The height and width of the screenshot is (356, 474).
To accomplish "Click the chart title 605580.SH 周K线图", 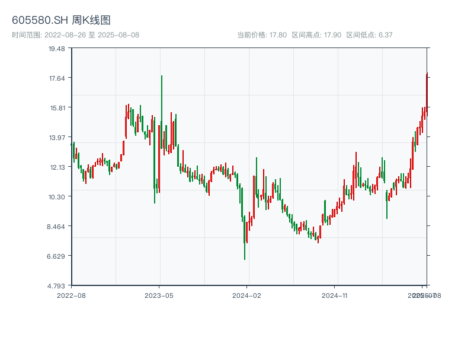I will 61,20.
